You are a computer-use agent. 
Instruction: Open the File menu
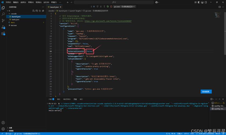8,2
